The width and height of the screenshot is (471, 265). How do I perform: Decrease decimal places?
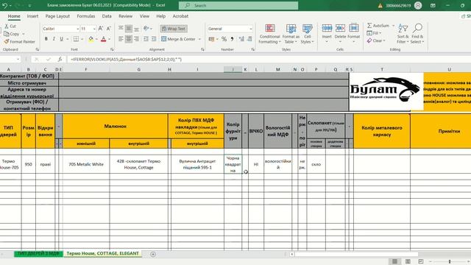tap(249, 39)
